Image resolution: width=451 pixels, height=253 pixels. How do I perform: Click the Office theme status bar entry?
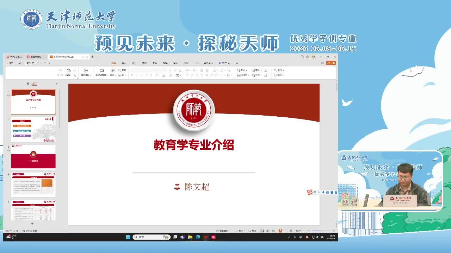click(30, 231)
